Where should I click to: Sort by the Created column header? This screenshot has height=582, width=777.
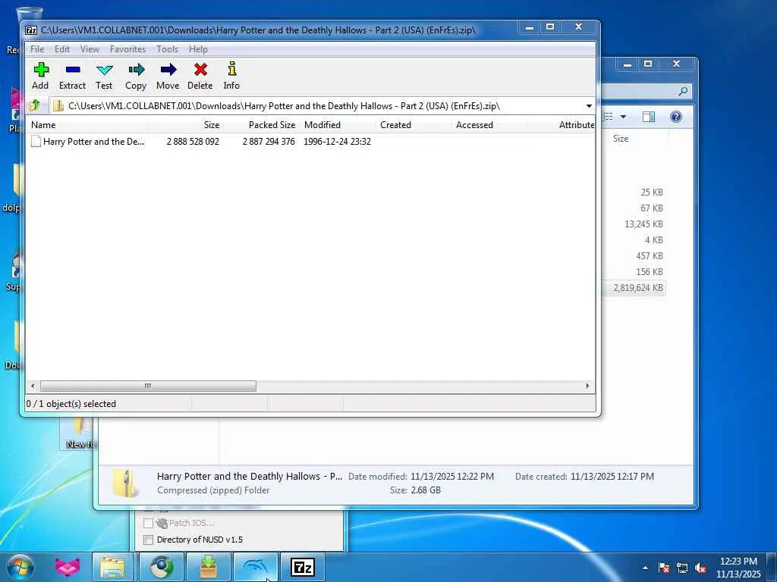pyautogui.click(x=414, y=125)
